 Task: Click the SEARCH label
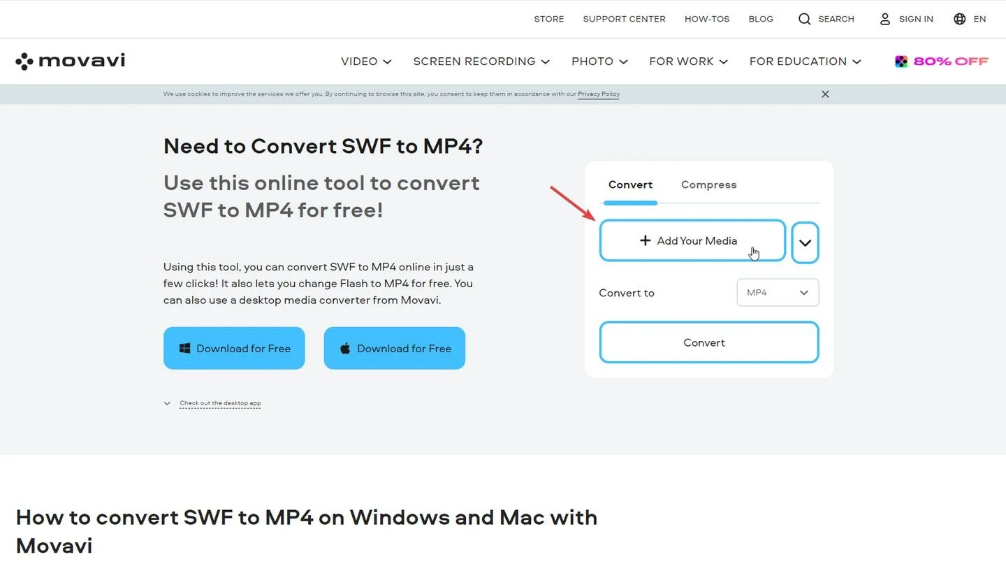point(836,19)
